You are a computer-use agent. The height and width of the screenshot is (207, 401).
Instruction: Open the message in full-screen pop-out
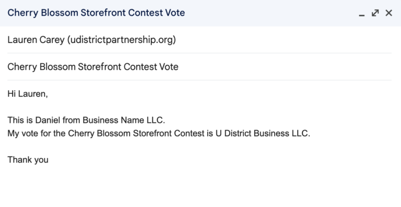375,13
